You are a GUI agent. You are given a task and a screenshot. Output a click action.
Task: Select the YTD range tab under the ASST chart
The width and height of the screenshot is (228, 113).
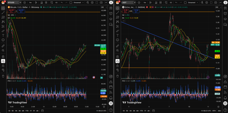[x=141, y=111]
